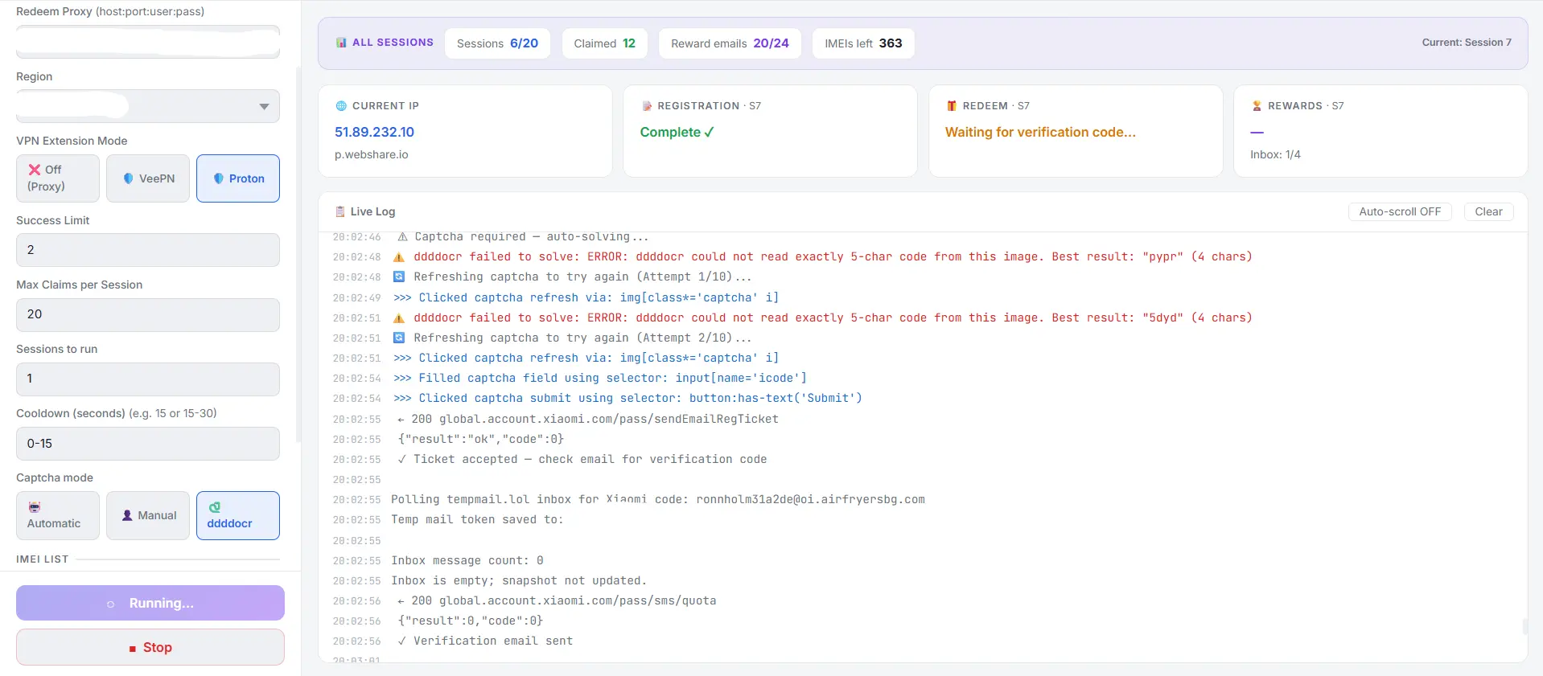The image size is (1543, 676).
Task: Click the Max Claims per Session field
Action: click(148, 314)
